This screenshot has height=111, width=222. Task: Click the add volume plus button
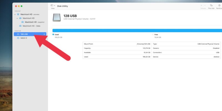point(201,5)
